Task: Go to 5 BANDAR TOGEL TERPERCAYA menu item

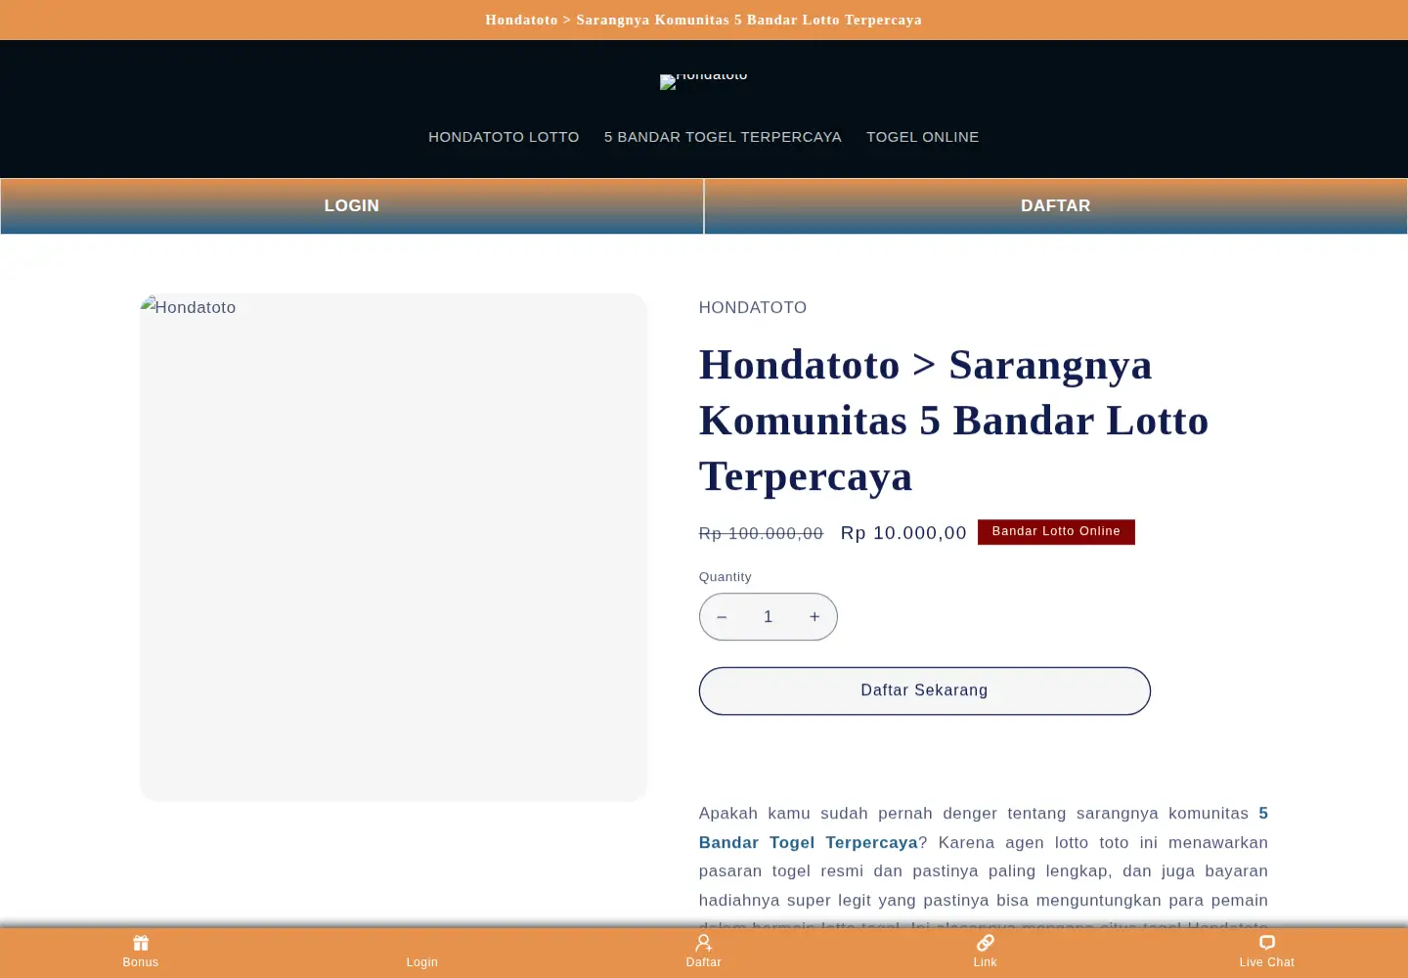Action: click(723, 137)
